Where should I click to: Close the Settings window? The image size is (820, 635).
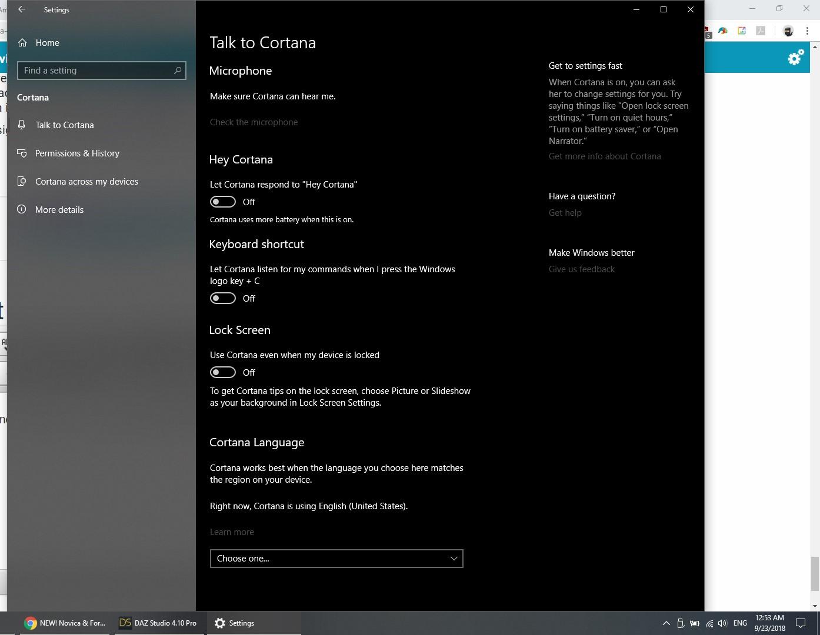tap(691, 9)
